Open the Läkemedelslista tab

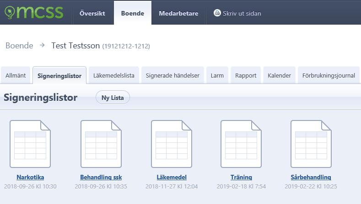pyautogui.click(x=114, y=75)
